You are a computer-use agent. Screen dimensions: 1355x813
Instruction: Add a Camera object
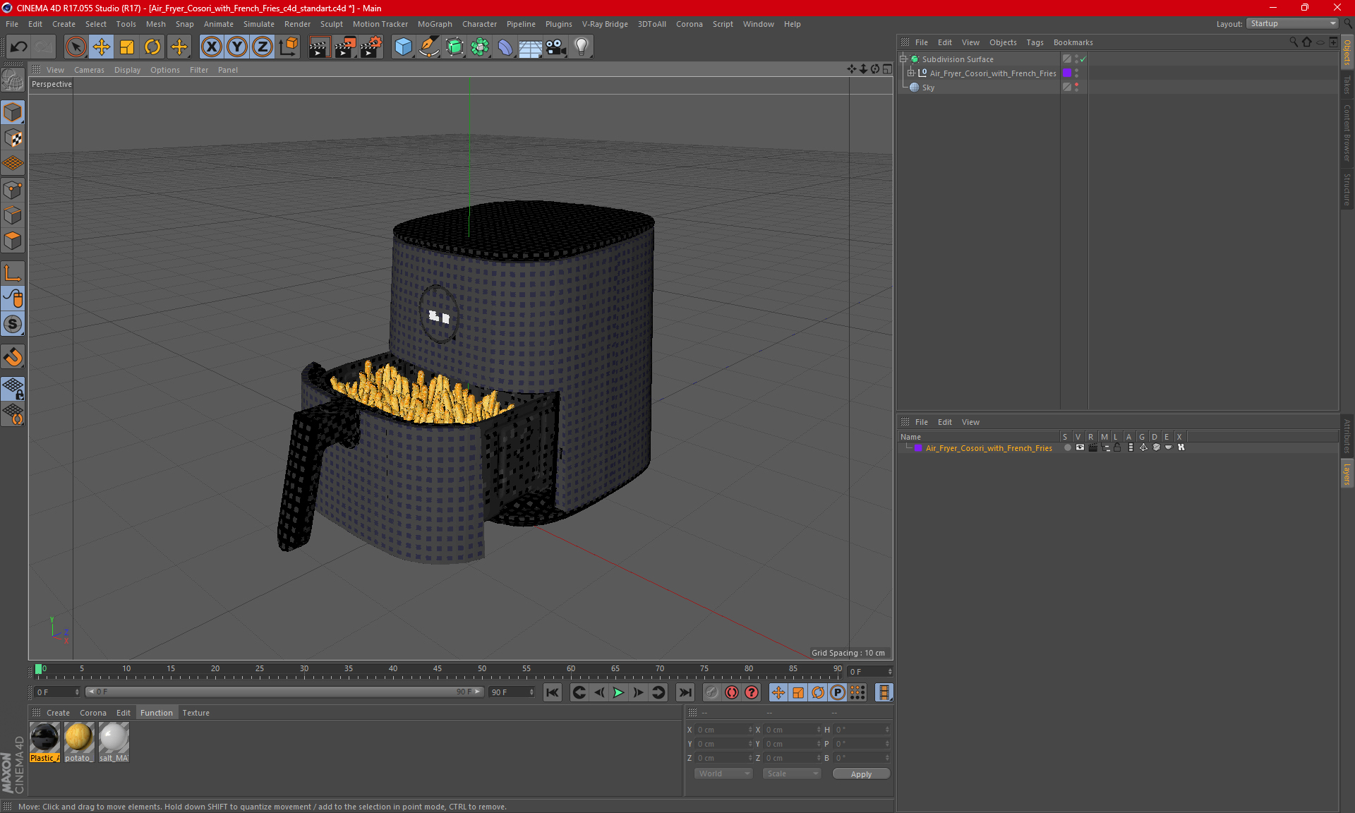click(556, 47)
